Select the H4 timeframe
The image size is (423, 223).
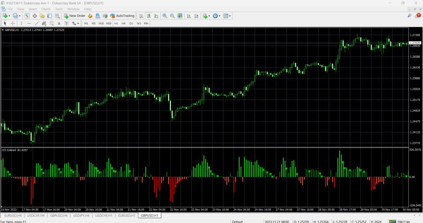123,23
